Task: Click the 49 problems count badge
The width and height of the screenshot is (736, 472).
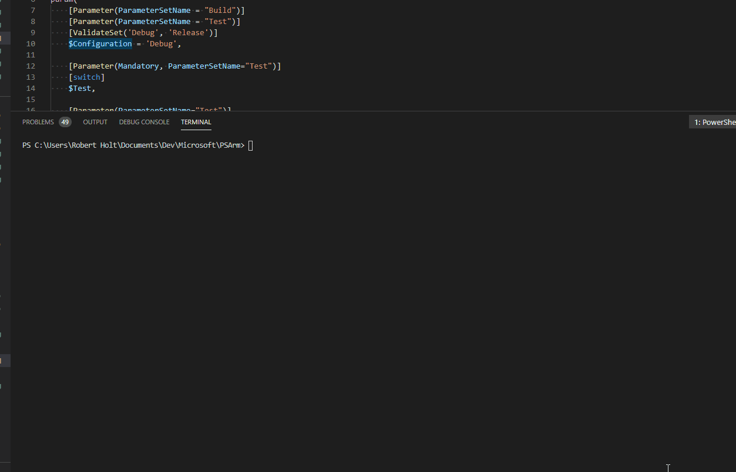Action: click(65, 122)
